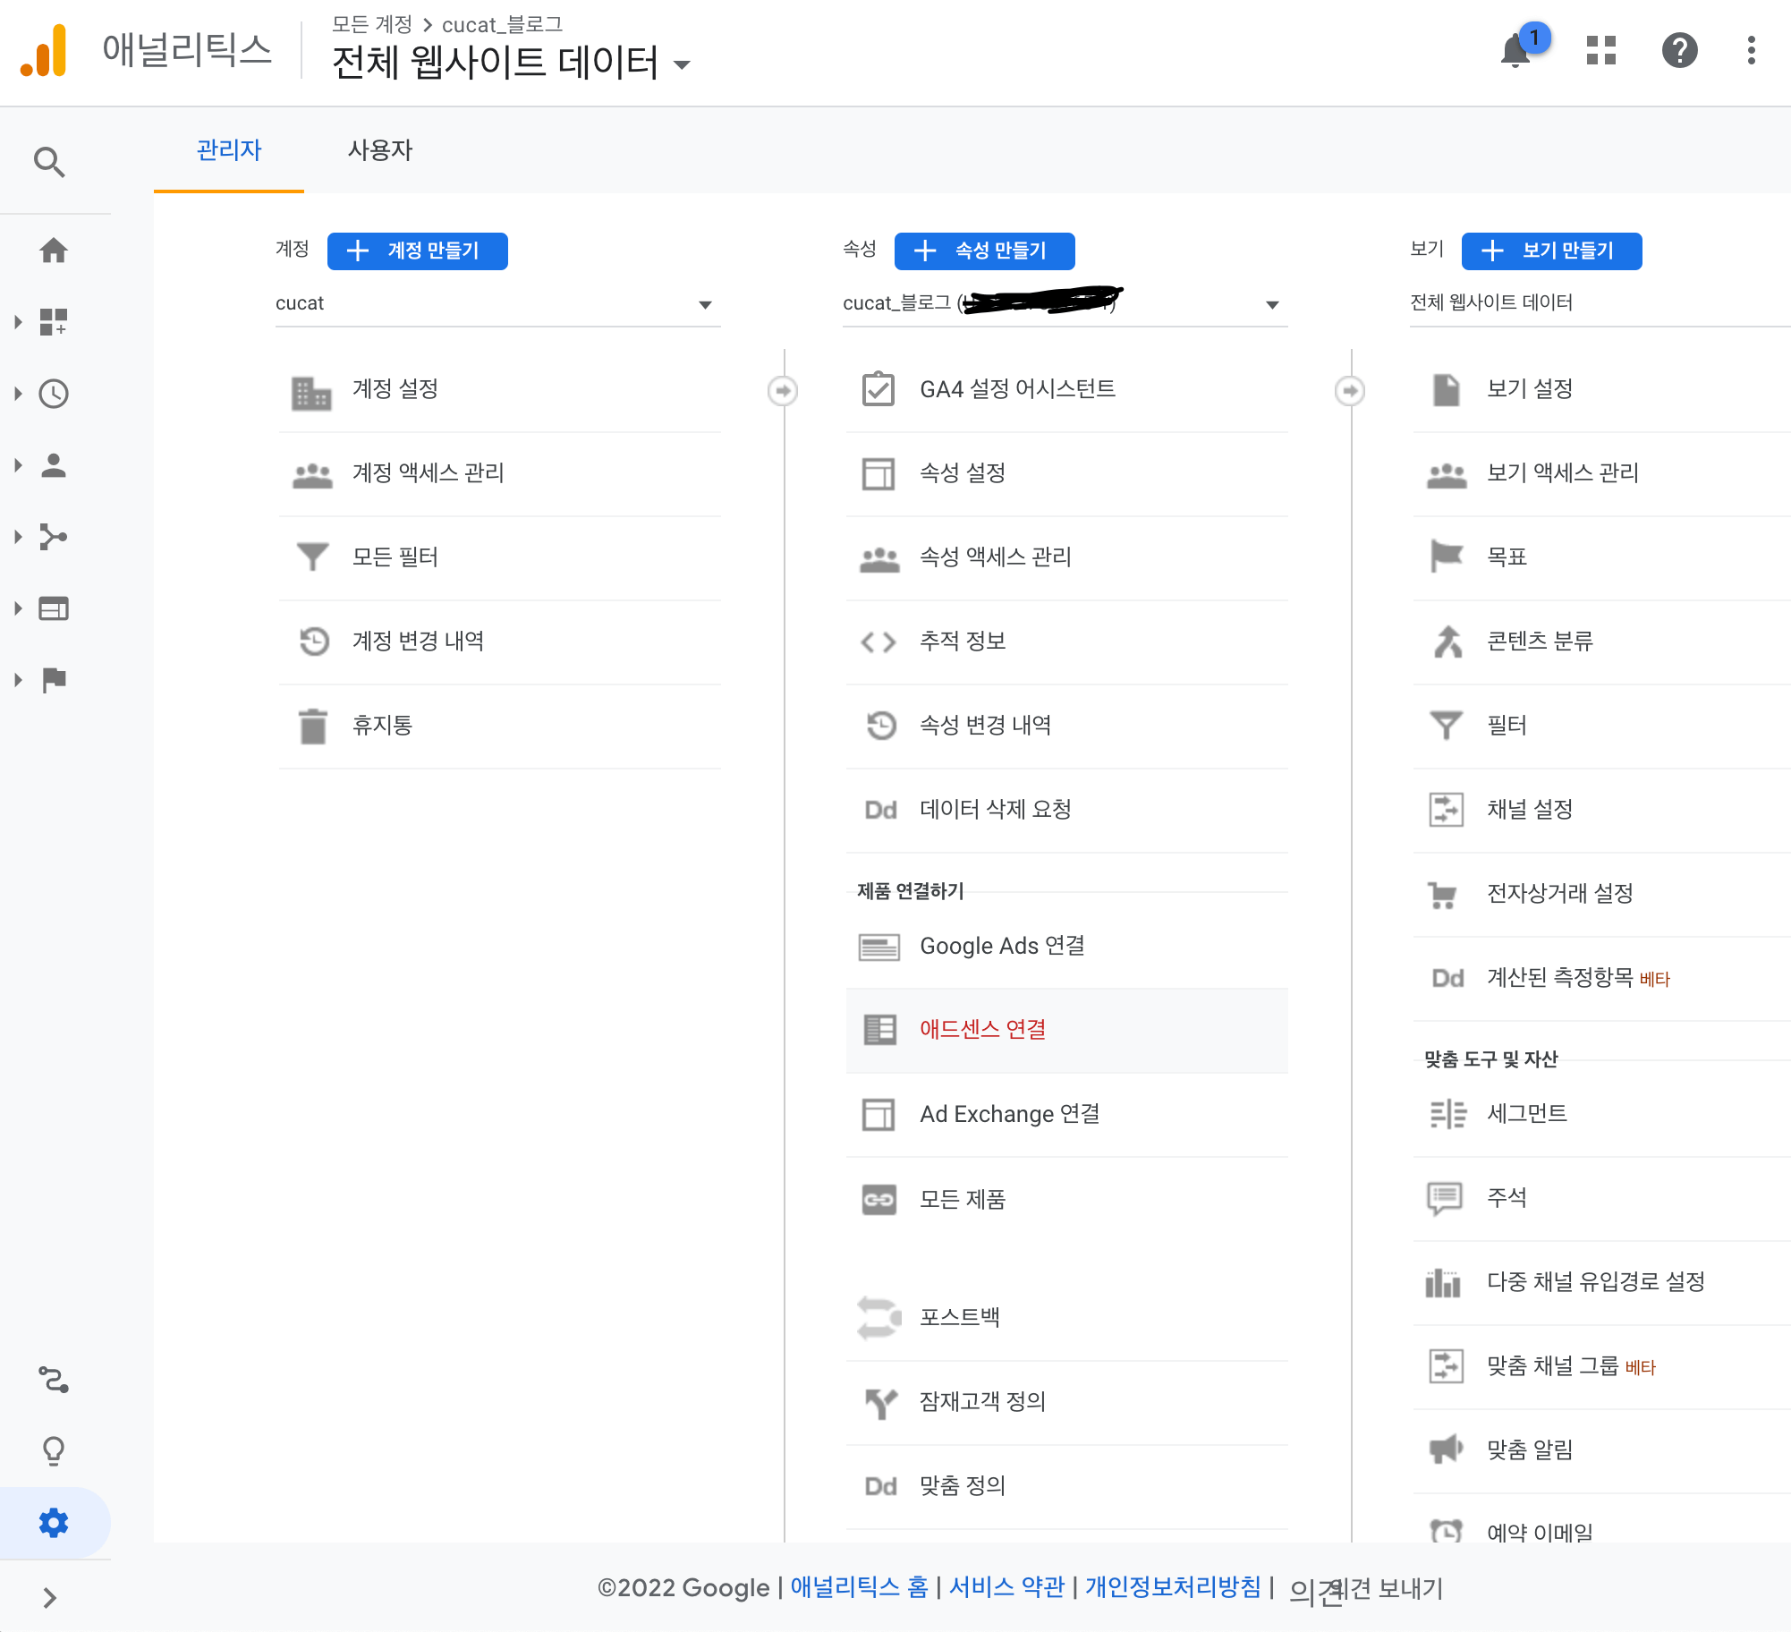
Task: Open Behavior window icon in sidebar
Action: 54,608
